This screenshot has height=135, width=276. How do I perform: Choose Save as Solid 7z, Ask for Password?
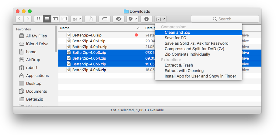point(198,43)
